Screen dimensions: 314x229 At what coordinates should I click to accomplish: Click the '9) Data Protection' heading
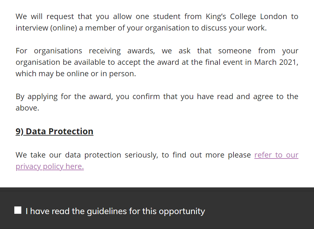[54, 131]
